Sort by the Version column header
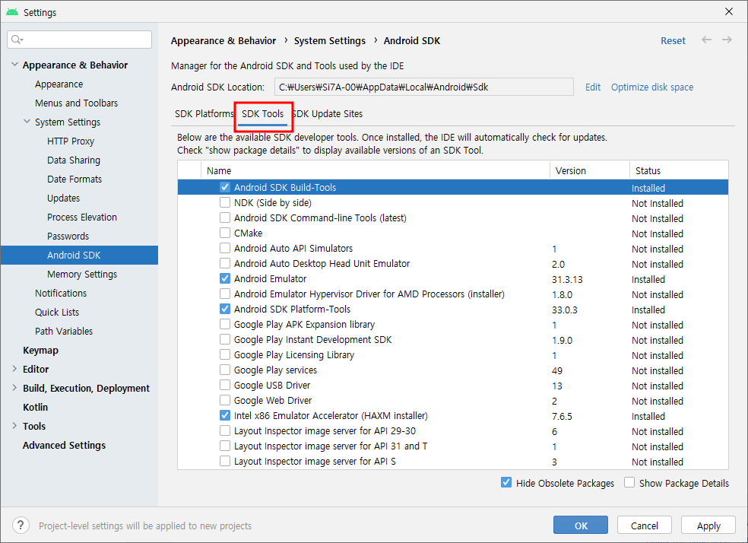 (x=590, y=170)
